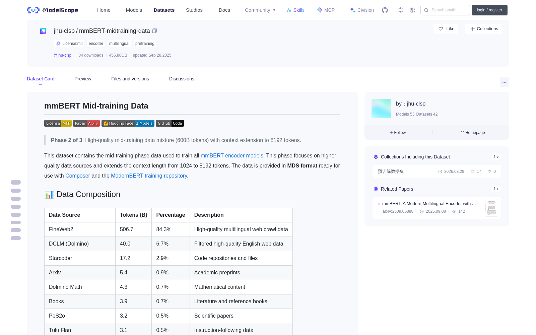Open the Files and versions tab

[130, 79]
